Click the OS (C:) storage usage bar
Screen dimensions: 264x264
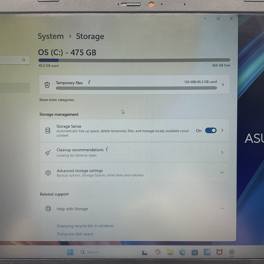[134, 60]
